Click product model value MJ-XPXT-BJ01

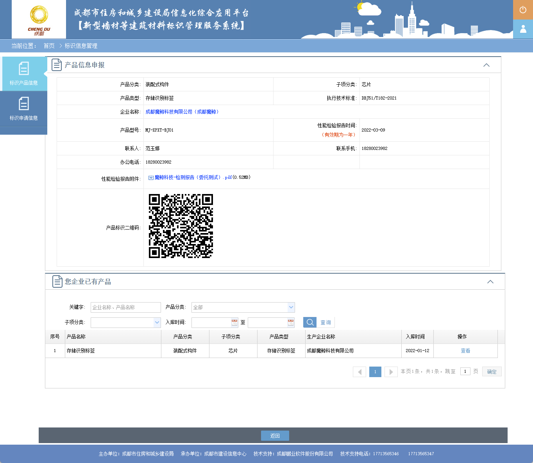(159, 130)
